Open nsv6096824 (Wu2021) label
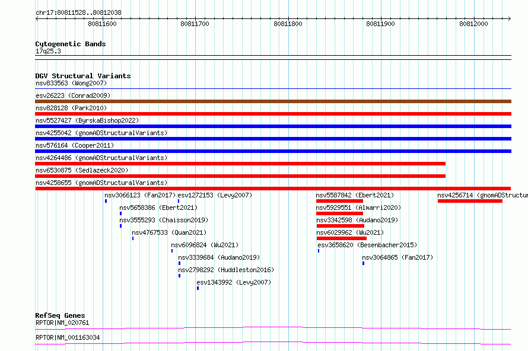 point(205,245)
